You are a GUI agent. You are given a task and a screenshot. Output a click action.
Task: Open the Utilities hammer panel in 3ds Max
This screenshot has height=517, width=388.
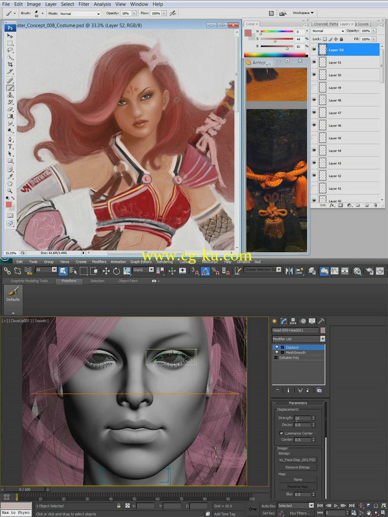321,321
